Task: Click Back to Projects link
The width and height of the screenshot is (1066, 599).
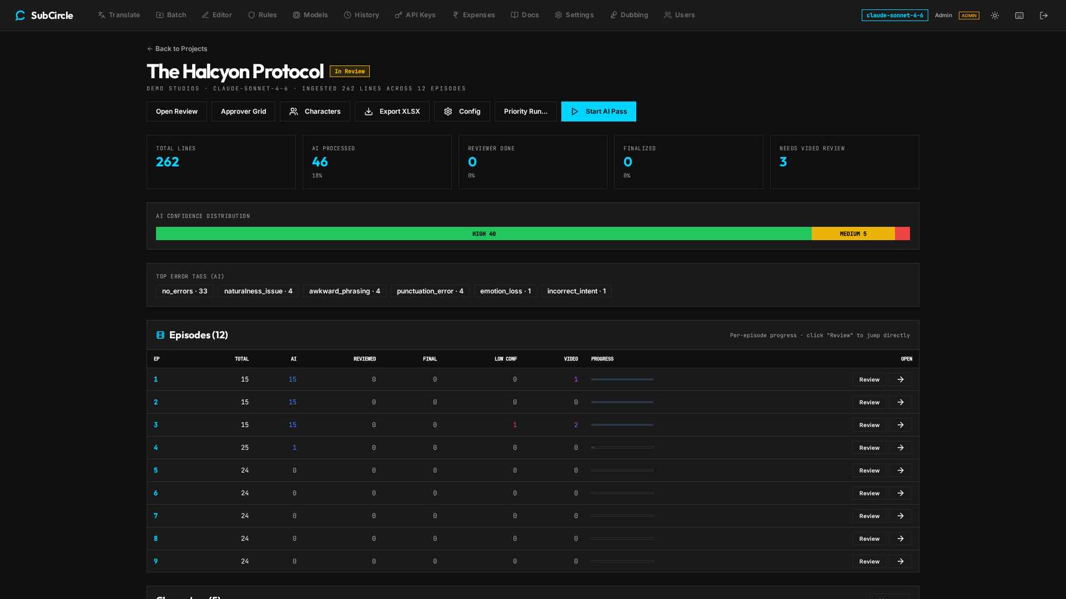Action: pyautogui.click(x=177, y=49)
